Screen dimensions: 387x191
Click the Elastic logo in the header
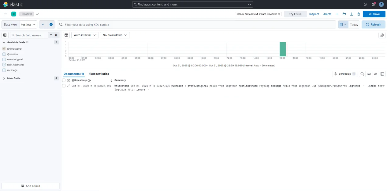(x=13, y=4)
